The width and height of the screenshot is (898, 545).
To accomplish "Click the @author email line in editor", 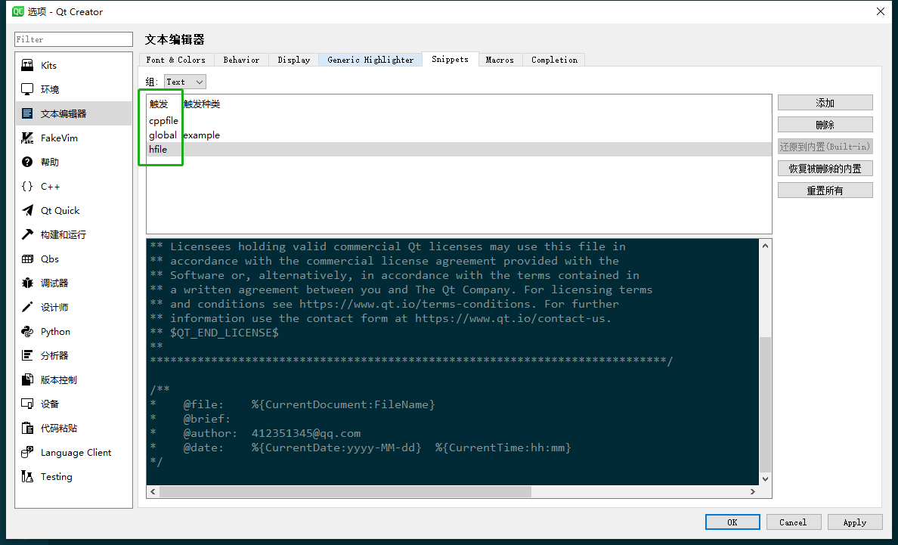I will point(255,433).
